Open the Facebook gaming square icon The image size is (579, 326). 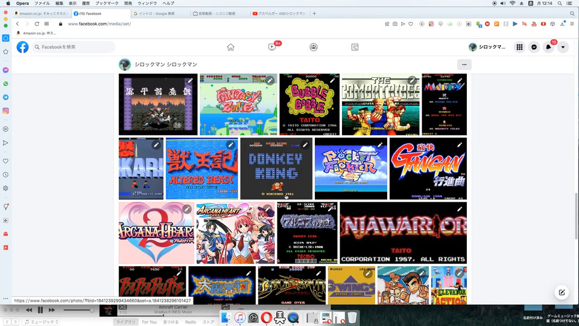pyautogui.click(x=355, y=47)
